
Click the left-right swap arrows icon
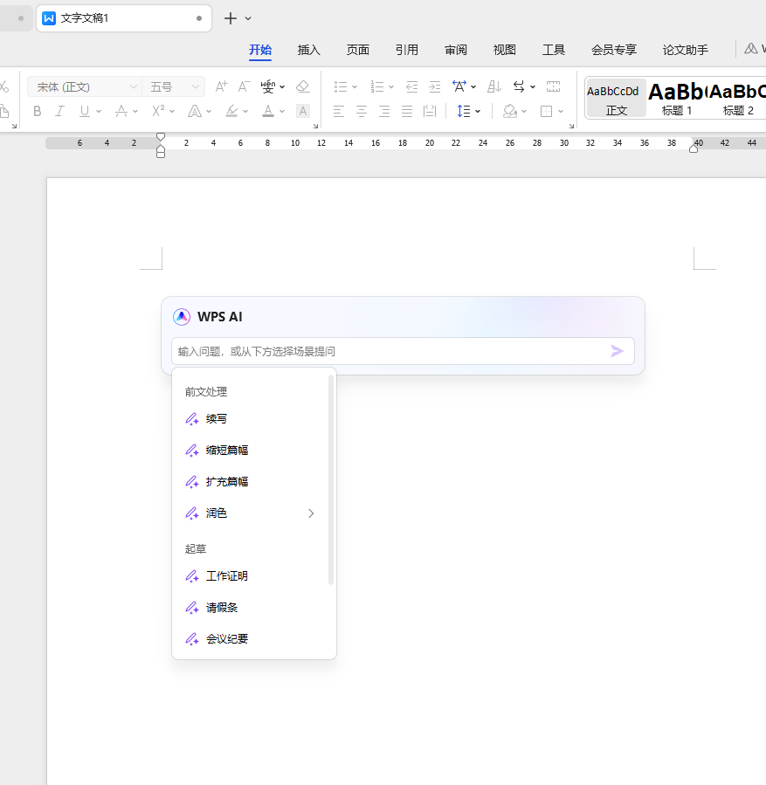tap(519, 86)
